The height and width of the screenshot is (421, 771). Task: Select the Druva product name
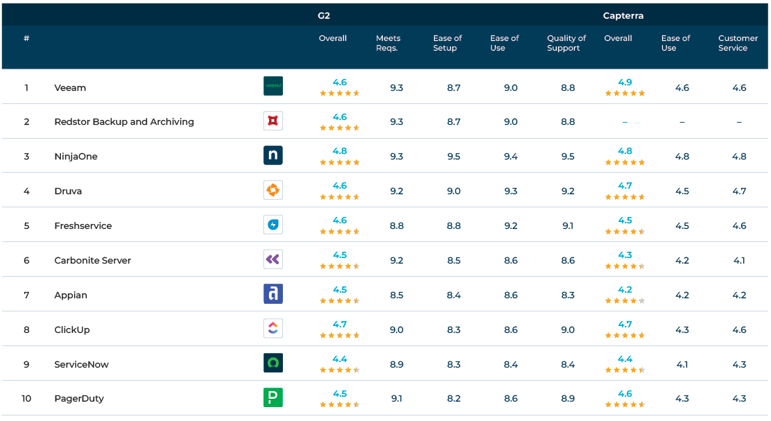click(68, 191)
